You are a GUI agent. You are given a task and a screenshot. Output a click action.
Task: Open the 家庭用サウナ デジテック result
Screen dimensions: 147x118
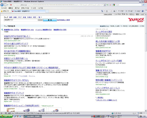(14, 93)
